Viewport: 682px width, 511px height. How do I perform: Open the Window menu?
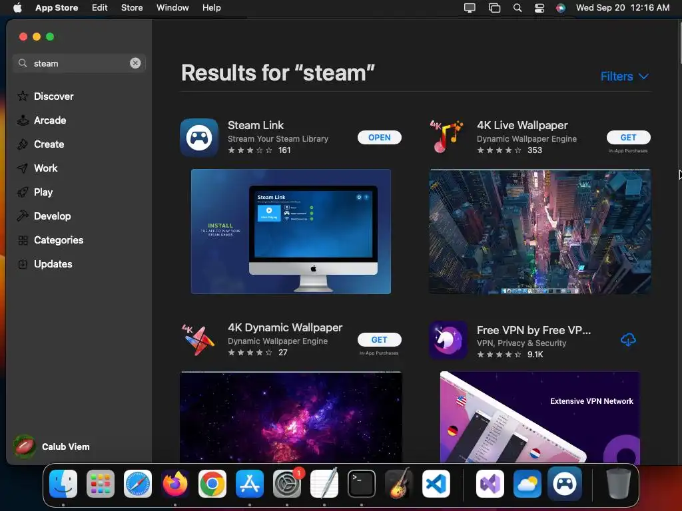[172, 7]
